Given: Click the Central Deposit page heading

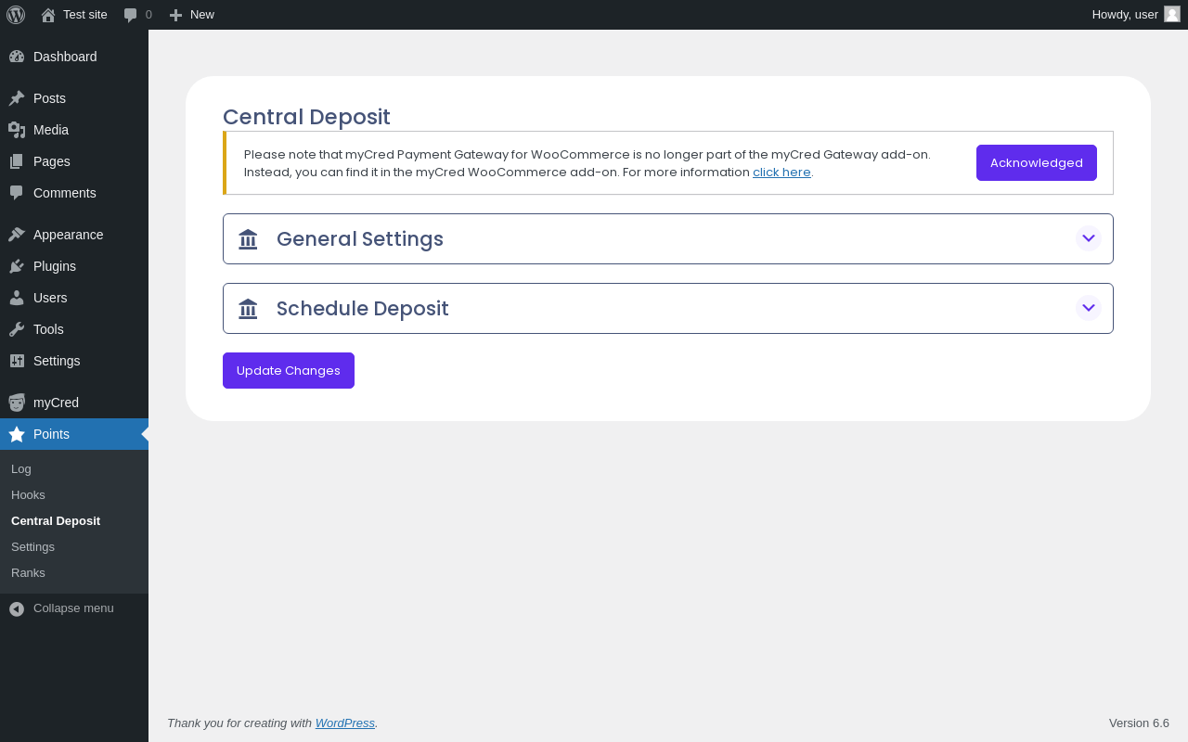Looking at the screenshot, I should 306,117.
